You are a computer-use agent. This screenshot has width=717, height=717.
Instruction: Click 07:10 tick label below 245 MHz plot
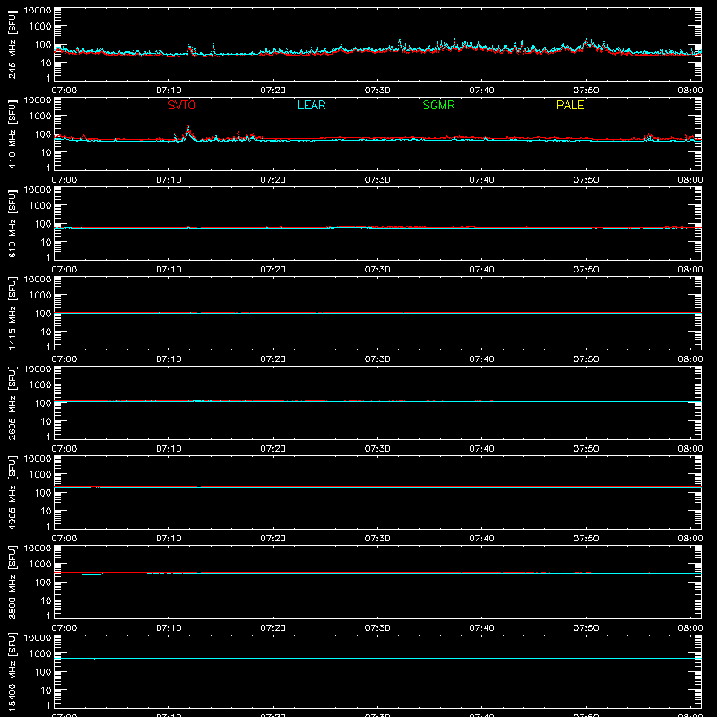pyautogui.click(x=168, y=91)
